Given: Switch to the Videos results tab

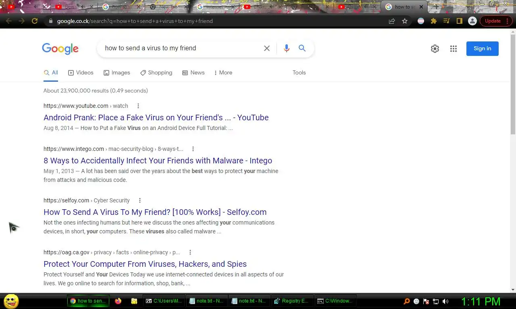Looking at the screenshot, I should pyautogui.click(x=81, y=73).
